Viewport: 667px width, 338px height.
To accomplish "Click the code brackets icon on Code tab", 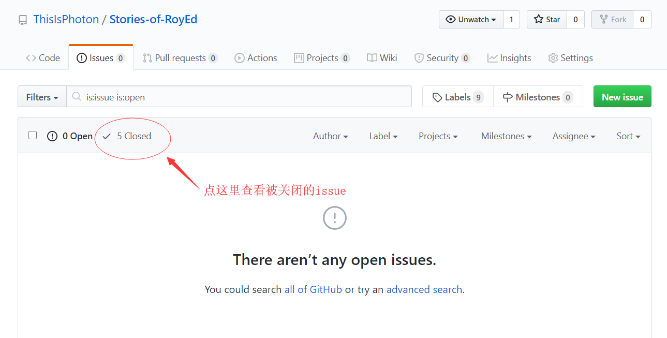I will coord(31,58).
